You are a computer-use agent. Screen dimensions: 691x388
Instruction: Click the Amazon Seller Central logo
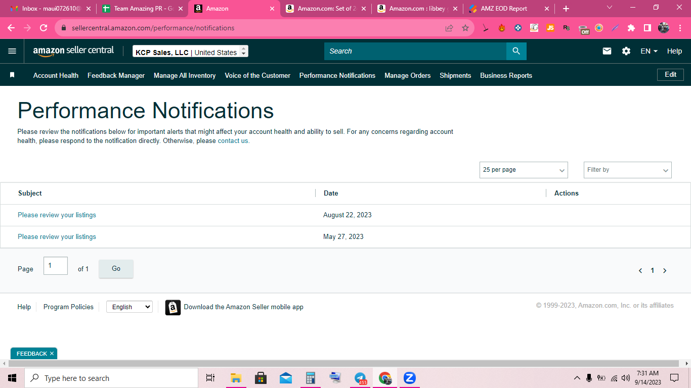pyautogui.click(x=73, y=51)
